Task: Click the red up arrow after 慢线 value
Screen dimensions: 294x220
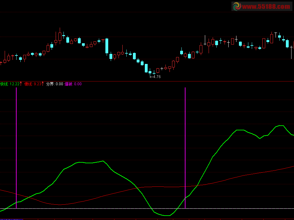Action: tap(43, 84)
